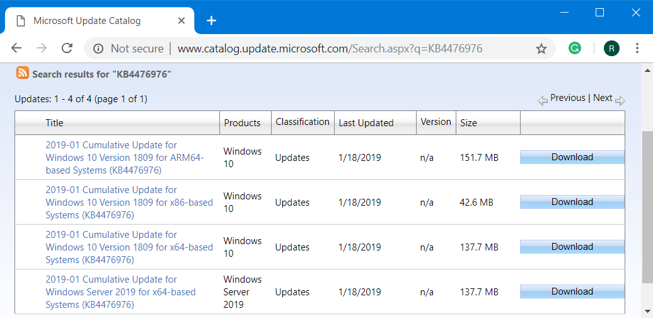This screenshot has height=318, width=653.
Task: Open the ARM64-based Systems update link
Action: (x=125, y=158)
